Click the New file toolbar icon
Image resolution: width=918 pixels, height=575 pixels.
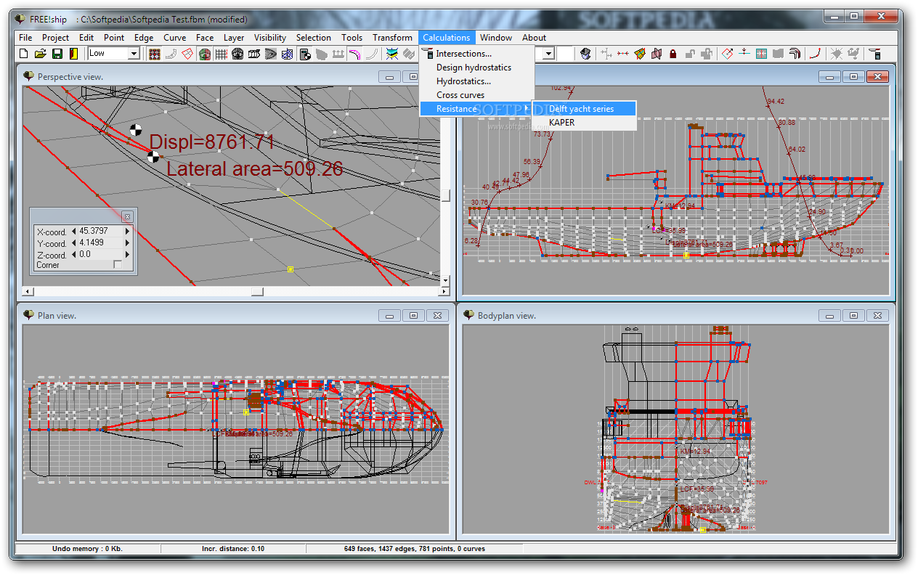tap(23, 54)
